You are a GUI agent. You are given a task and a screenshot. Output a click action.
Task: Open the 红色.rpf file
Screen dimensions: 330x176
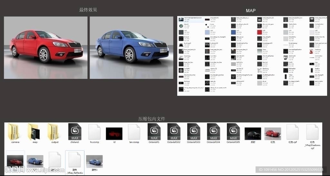[x=293, y=132]
